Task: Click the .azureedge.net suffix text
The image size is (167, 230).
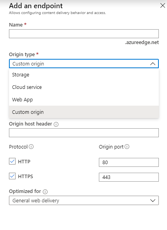Action: (142, 42)
